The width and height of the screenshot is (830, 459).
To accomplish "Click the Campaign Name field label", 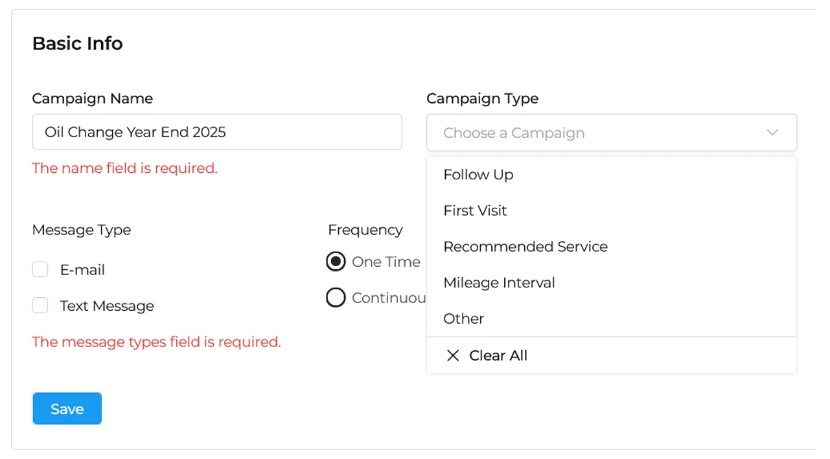I will point(92,98).
